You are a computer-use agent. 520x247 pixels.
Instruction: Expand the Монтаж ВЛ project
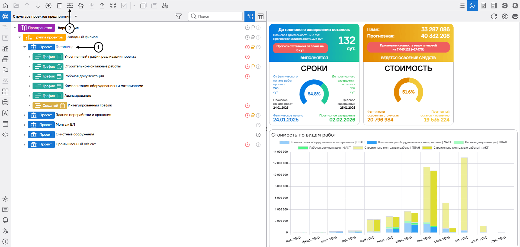click(25, 125)
